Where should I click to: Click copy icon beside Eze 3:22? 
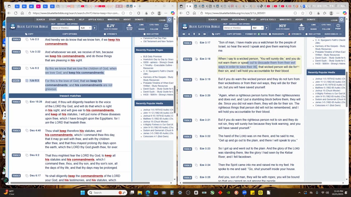pos(196,136)
